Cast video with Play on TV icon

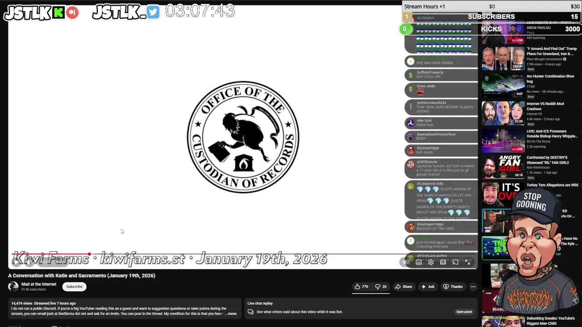coord(455,262)
